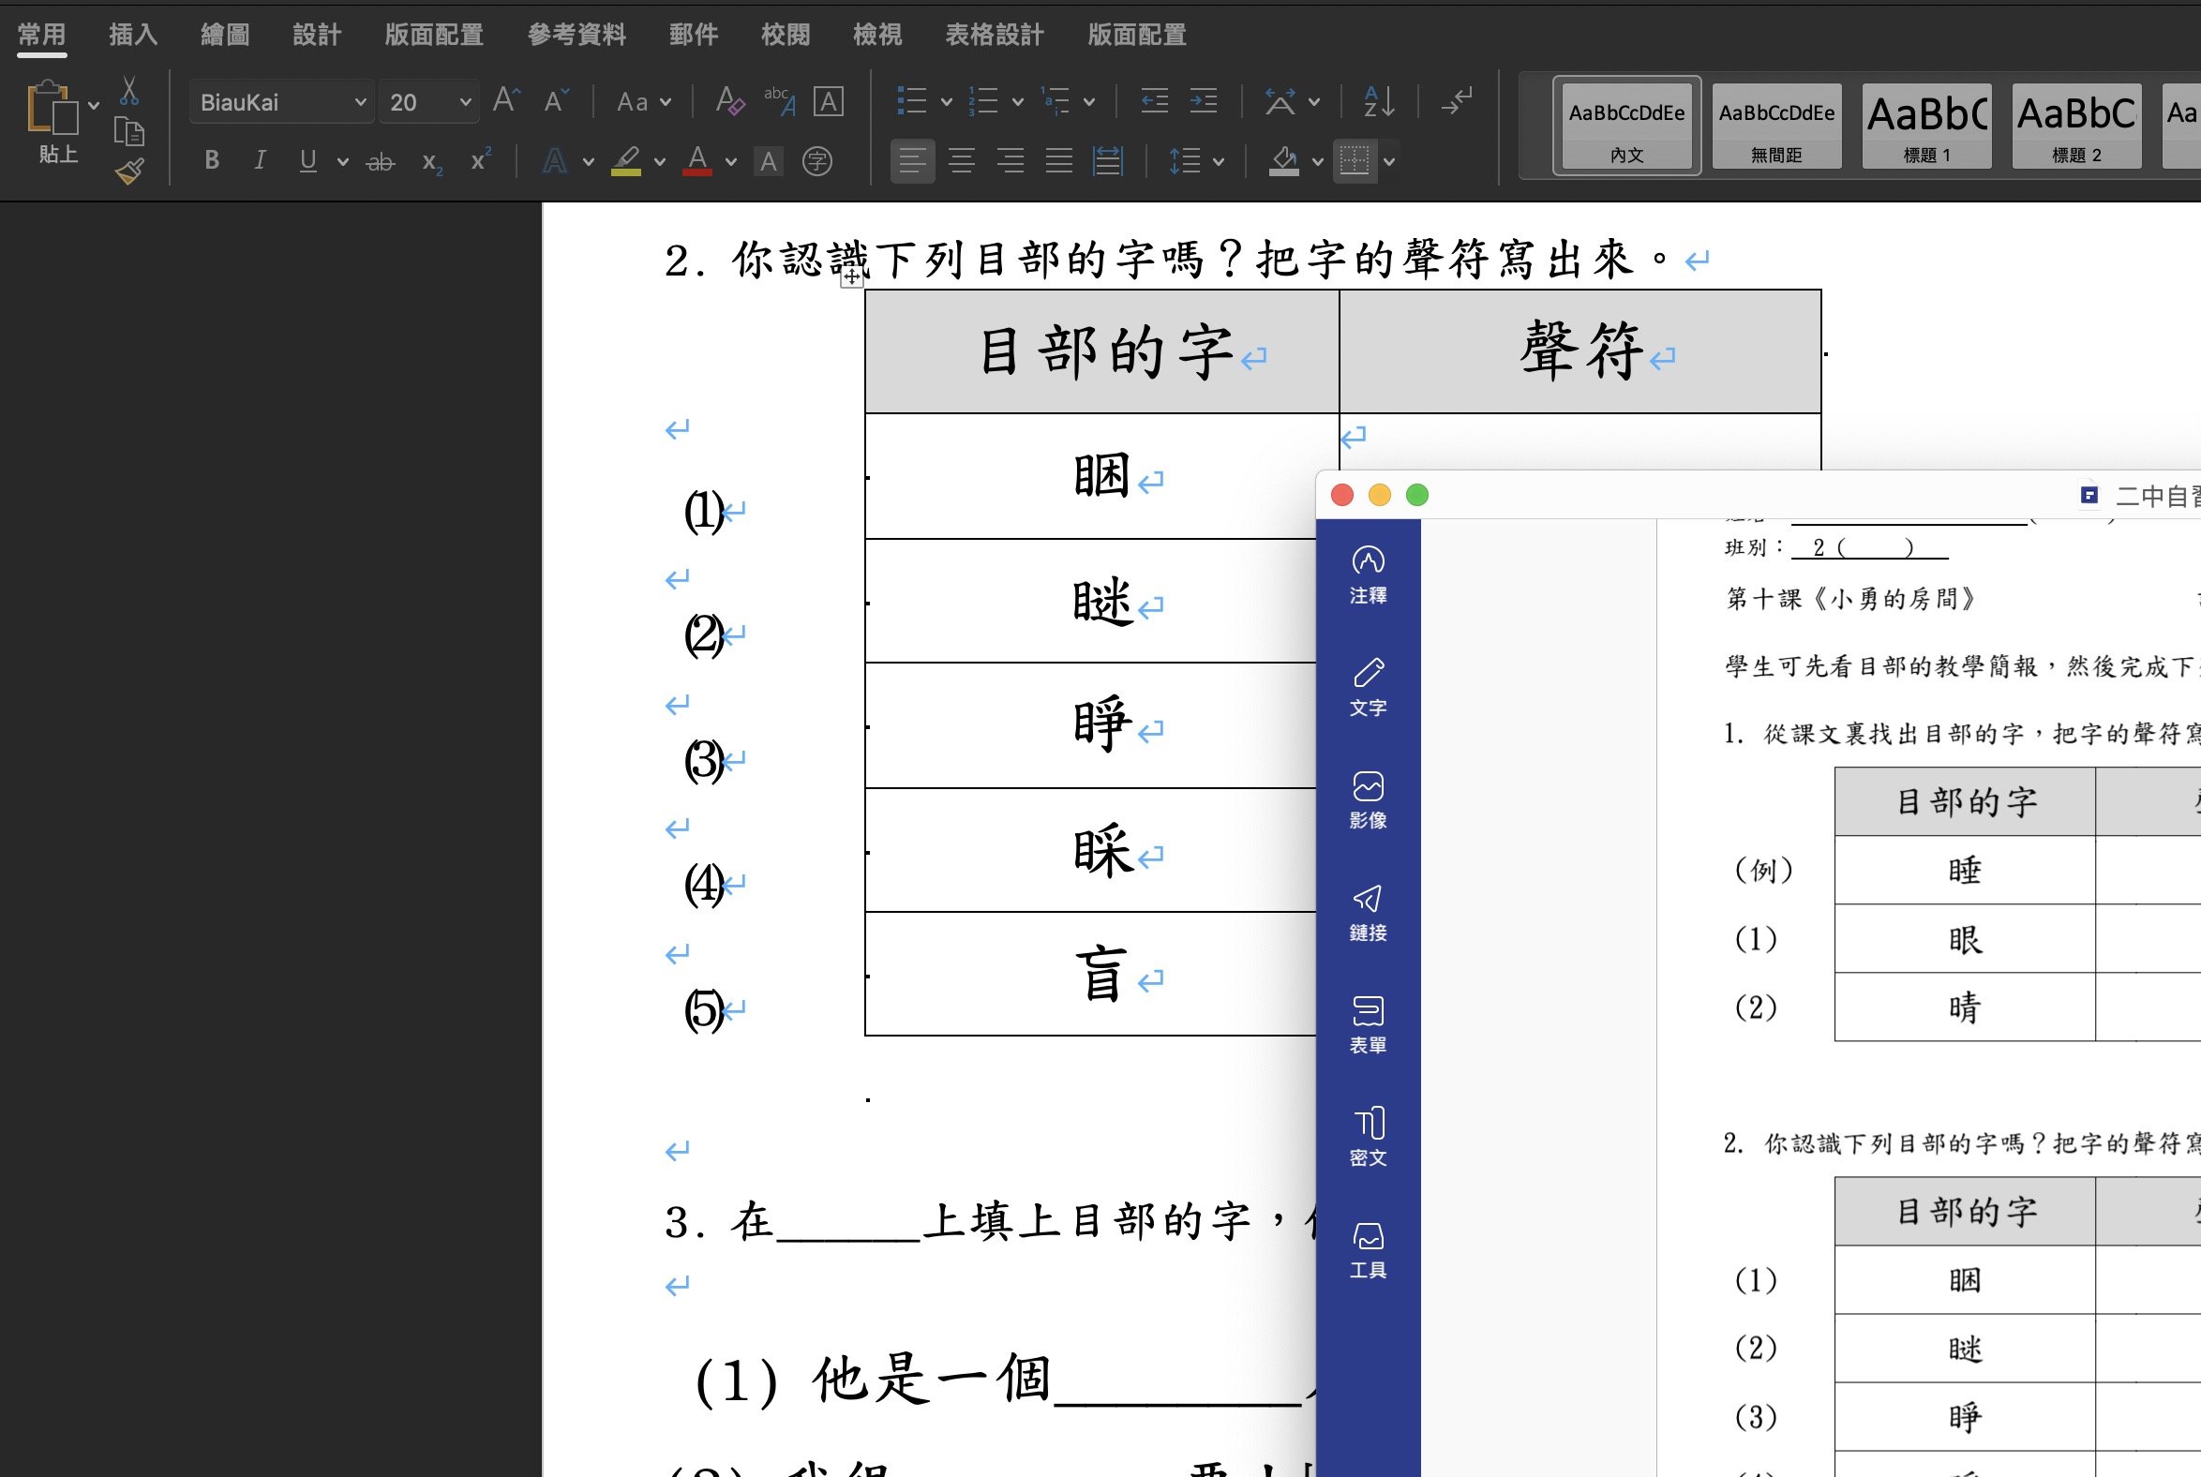Toggle superscript formatting

482,160
